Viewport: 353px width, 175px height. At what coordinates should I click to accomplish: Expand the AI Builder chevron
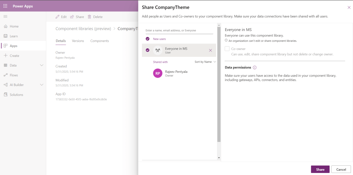(42, 85)
